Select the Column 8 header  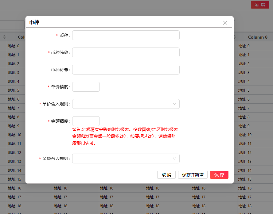click(258, 37)
